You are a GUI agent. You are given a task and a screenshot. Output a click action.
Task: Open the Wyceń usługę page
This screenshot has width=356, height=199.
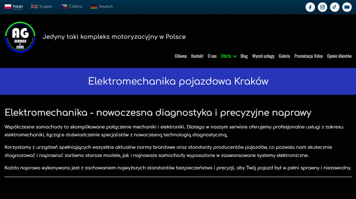pos(263,56)
